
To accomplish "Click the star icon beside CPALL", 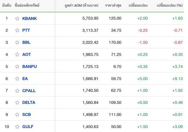I will 17,91.
